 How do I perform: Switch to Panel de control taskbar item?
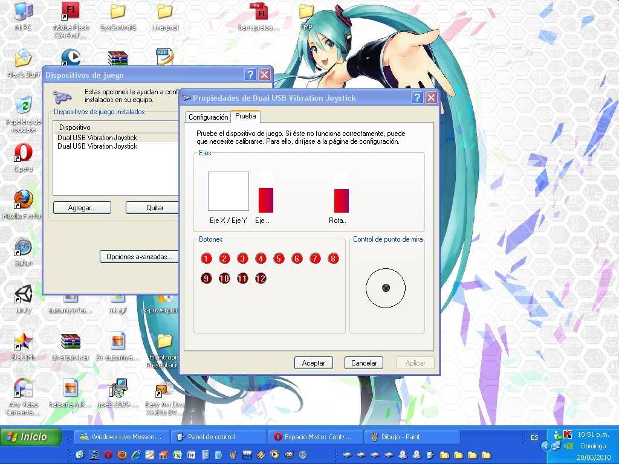(218, 437)
